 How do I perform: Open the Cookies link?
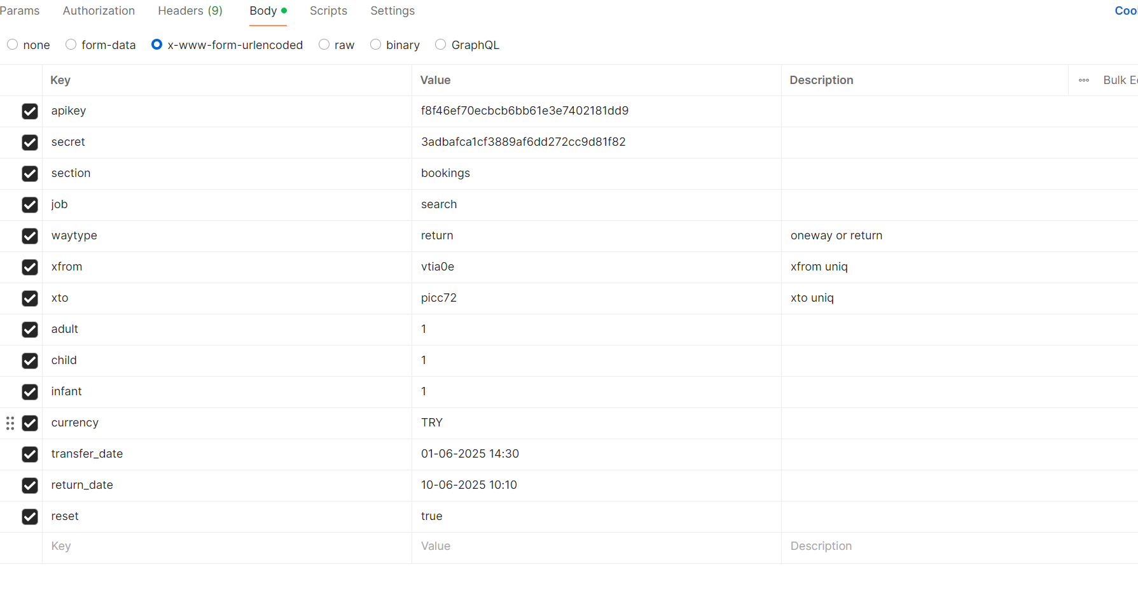point(1125,11)
